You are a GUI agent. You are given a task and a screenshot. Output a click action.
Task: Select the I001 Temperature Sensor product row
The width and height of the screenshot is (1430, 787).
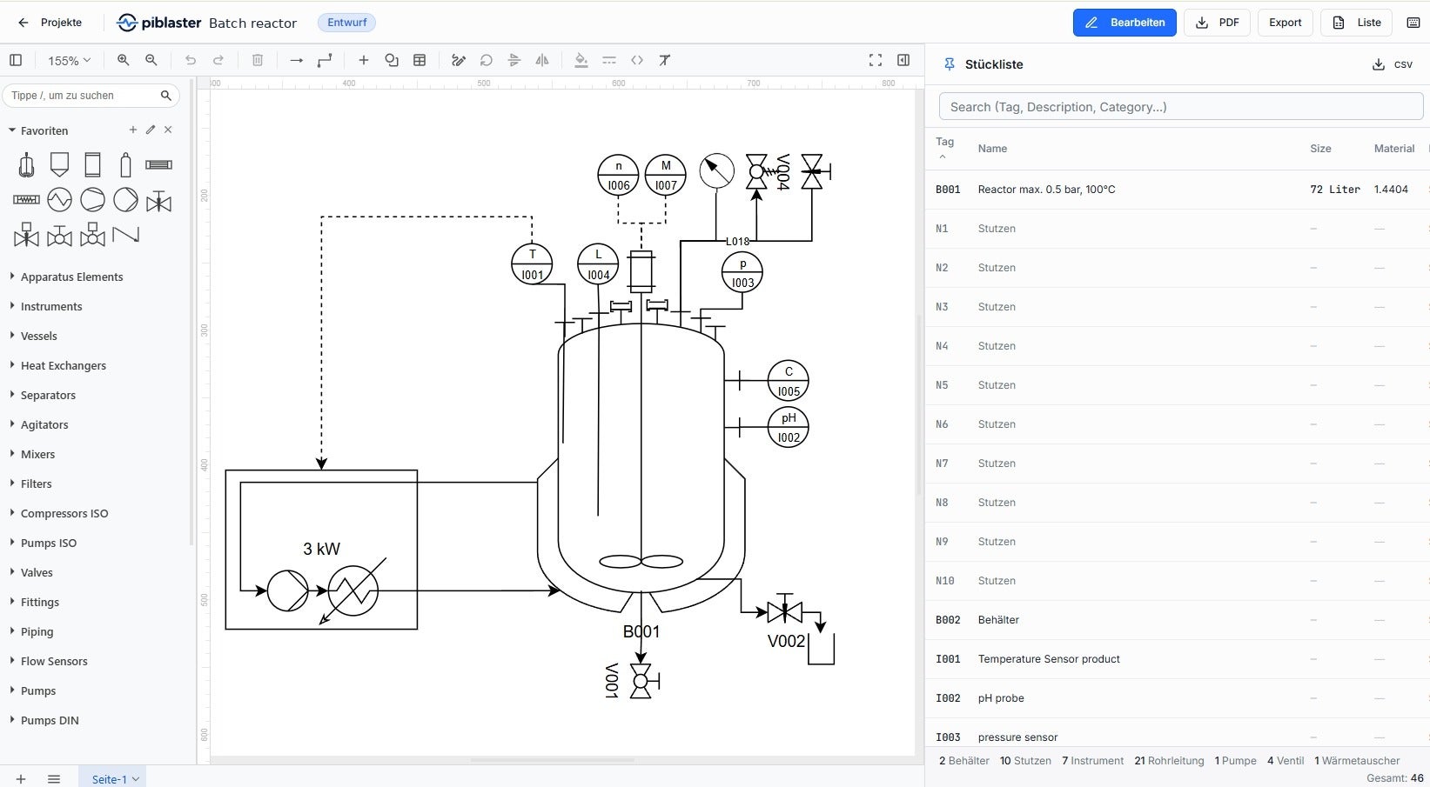1177,658
